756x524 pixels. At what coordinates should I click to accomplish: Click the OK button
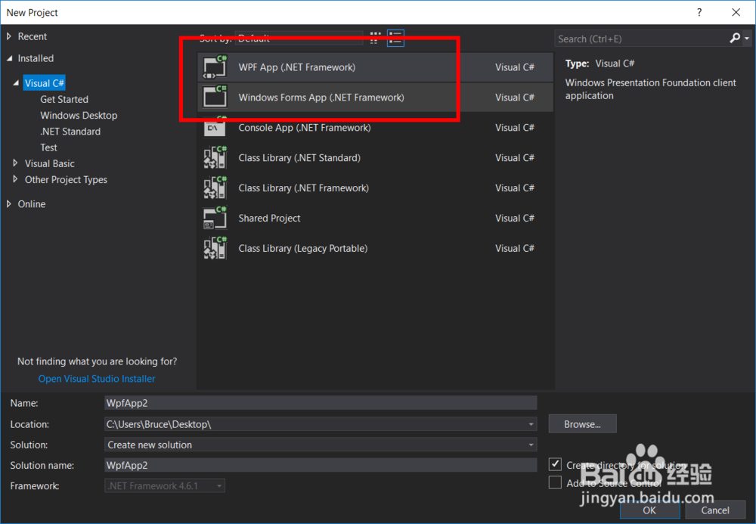click(x=649, y=510)
